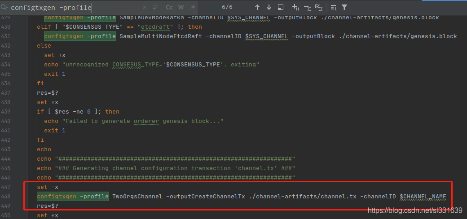Open search history via magnifier icon

point(5,7)
